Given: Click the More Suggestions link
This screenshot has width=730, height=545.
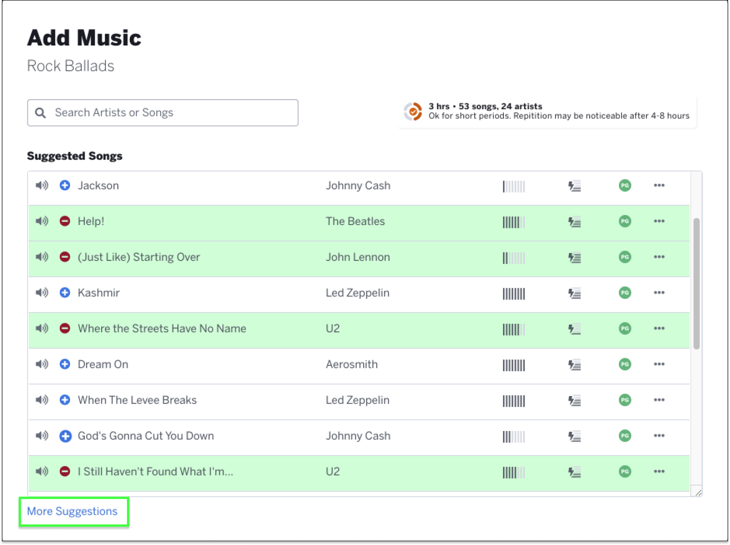Looking at the screenshot, I should coord(72,511).
